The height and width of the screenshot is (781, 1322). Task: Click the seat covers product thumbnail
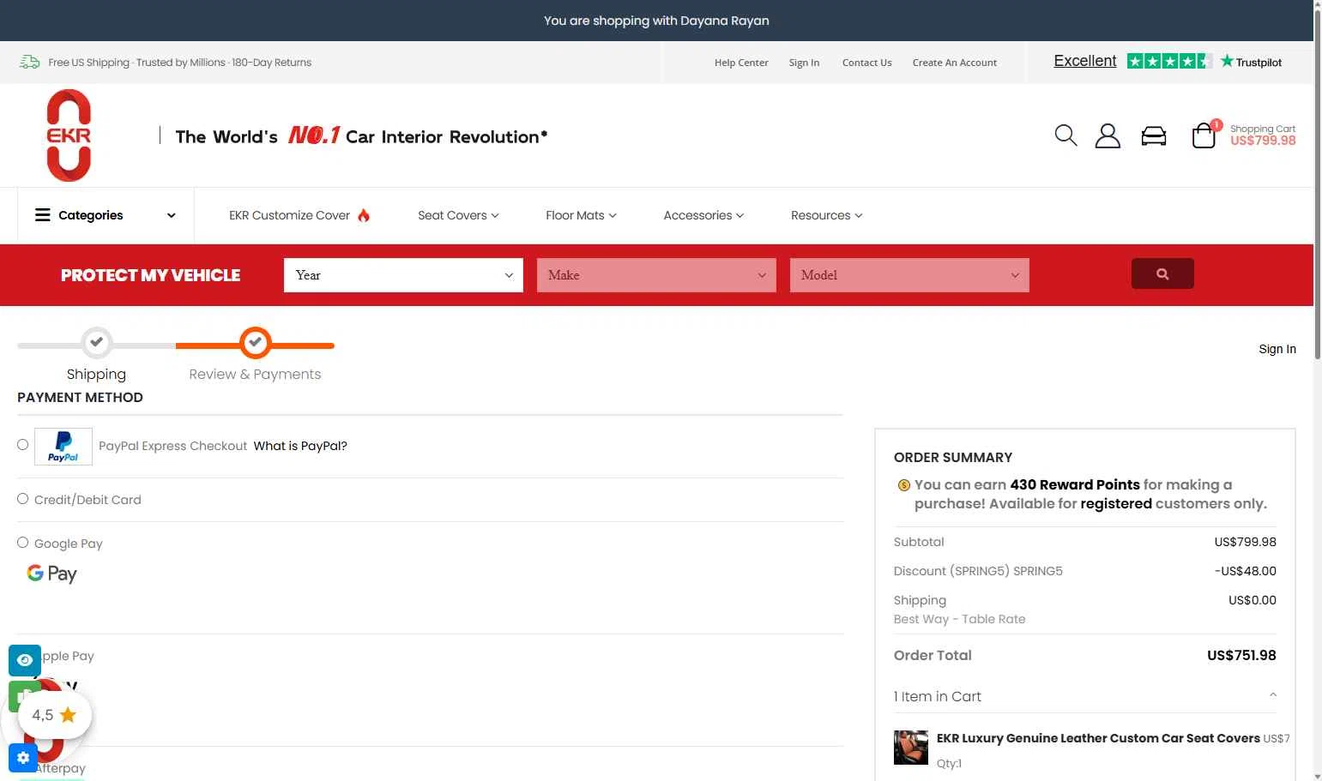tap(911, 748)
